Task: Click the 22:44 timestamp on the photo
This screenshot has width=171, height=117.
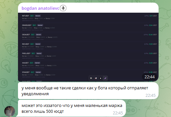Action: [149, 77]
